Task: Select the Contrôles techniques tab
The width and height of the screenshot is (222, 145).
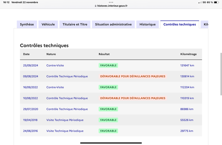Action: tap(180, 24)
